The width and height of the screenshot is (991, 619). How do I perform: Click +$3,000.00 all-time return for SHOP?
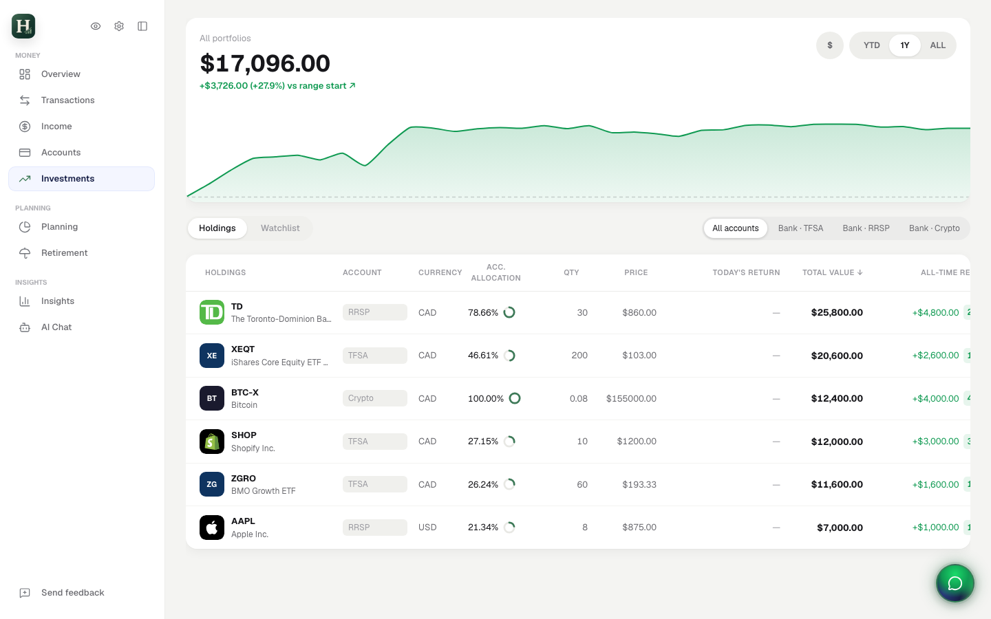(x=936, y=442)
